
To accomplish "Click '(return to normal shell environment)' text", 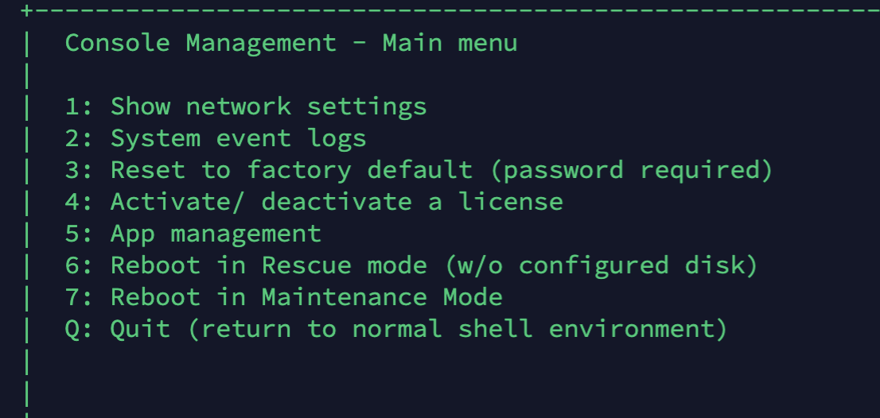I will pyautogui.click(x=457, y=329).
